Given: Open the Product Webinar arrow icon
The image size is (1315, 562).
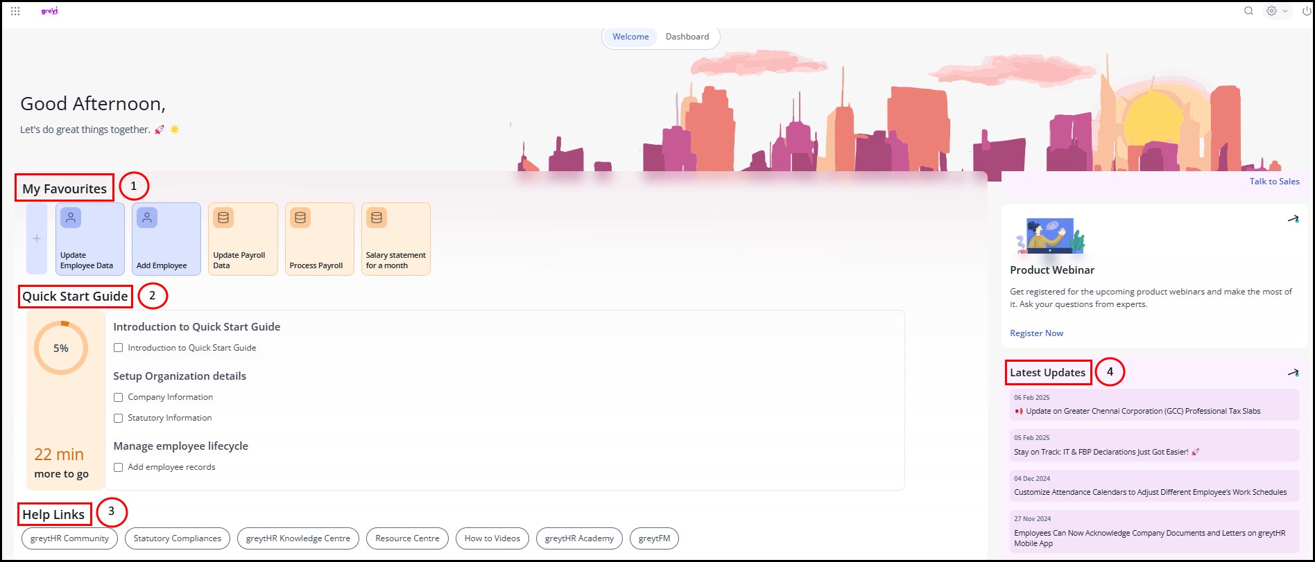Looking at the screenshot, I should pos(1293,219).
